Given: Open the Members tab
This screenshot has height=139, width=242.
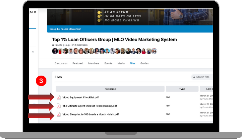Looking at the screenshot, I should click(x=94, y=63).
